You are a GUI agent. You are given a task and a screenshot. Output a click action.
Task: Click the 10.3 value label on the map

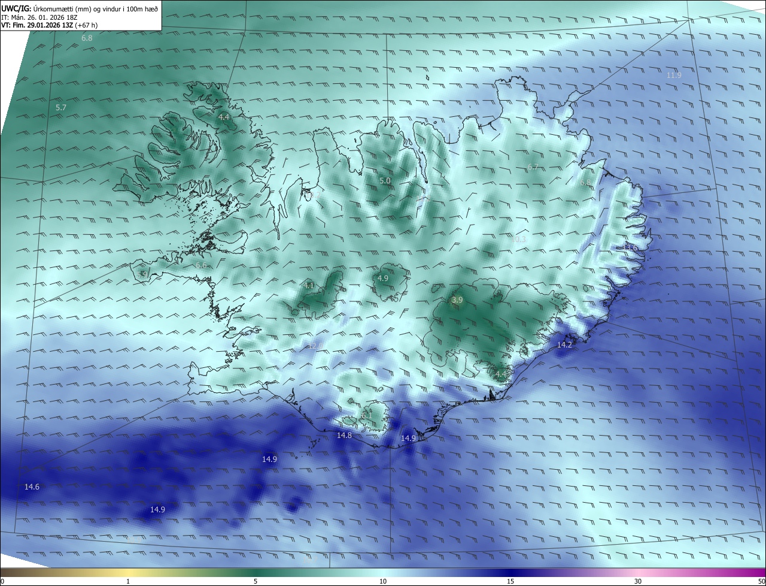(x=518, y=239)
